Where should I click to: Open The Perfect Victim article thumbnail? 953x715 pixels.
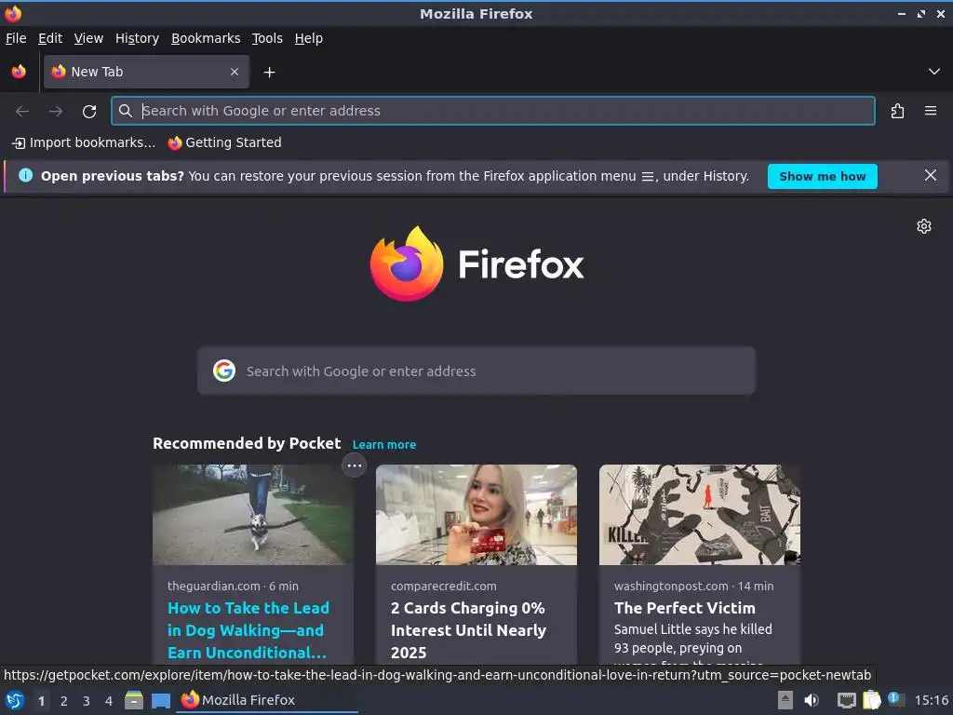(x=700, y=515)
